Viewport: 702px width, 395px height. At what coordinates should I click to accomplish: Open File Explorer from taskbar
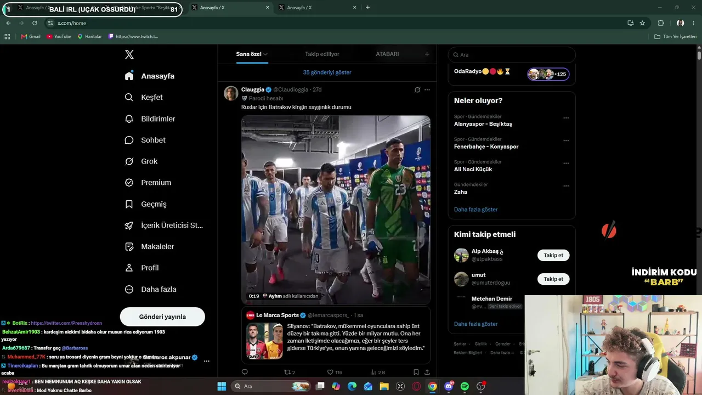pos(384,386)
